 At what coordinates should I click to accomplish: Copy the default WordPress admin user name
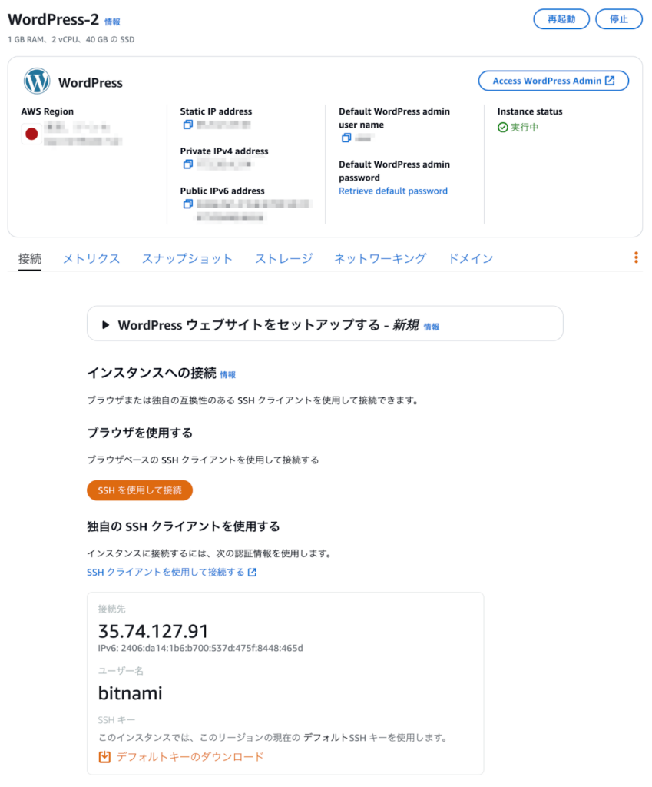346,138
